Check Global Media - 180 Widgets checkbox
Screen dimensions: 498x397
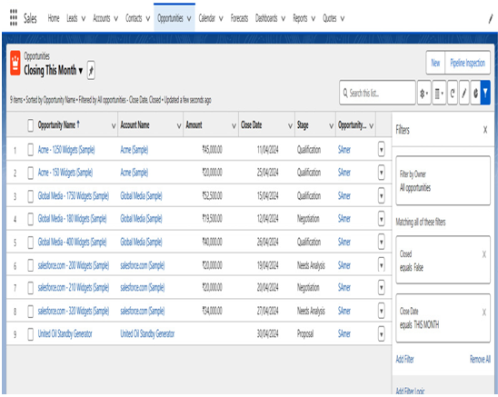(x=31, y=219)
